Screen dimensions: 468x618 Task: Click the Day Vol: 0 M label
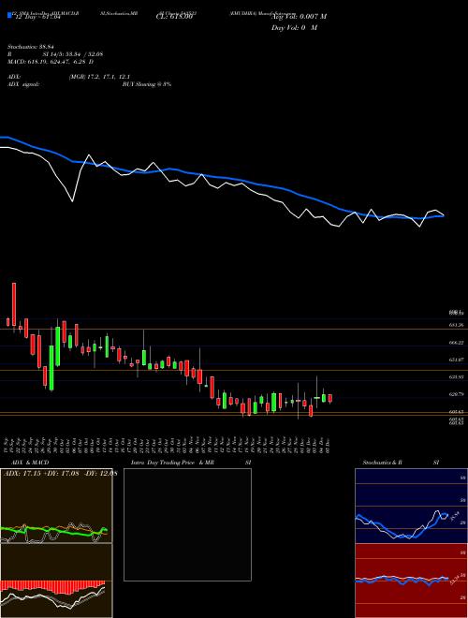295,28
